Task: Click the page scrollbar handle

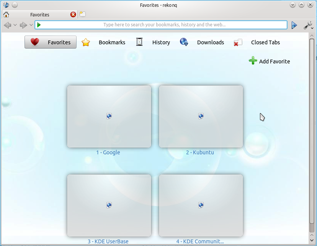Action: pos(312,131)
